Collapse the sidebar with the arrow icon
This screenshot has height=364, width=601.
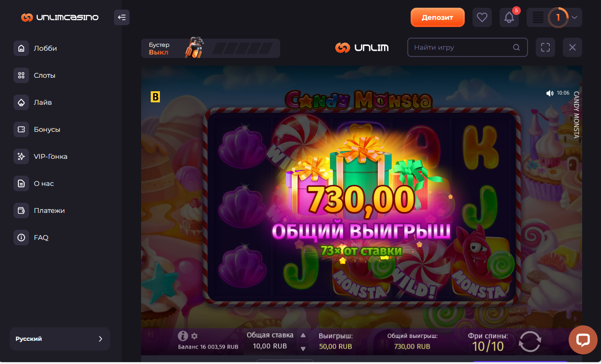click(122, 17)
